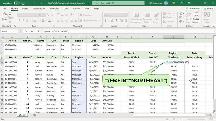216x121 pixels.
Task: Confirm formula with checkmark icon
Action: [x=32, y=31]
